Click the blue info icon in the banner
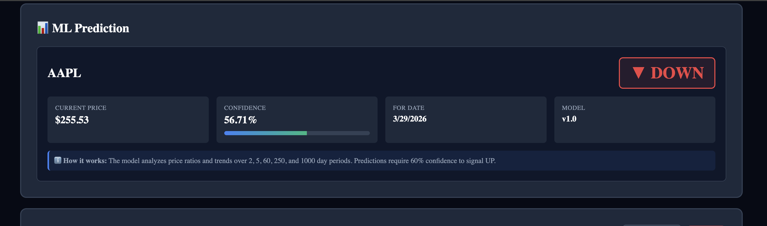Screen dimensions: 767x226 click(x=58, y=160)
